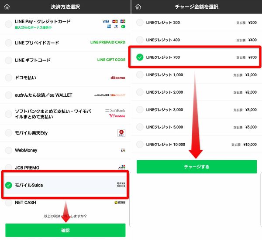Select ソフトバンクまとめて支払い radio button
The image size is (262, 240).
pyautogui.click(x=9, y=114)
